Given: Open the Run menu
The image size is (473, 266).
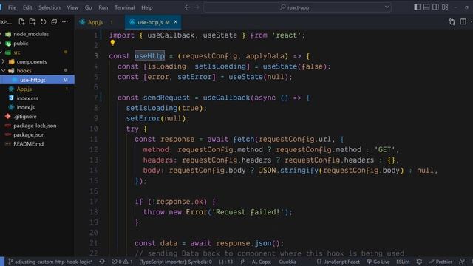Looking at the screenshot, I should 103,7.
